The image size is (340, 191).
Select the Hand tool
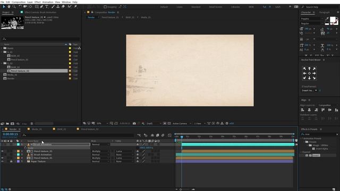coord(9,7)
